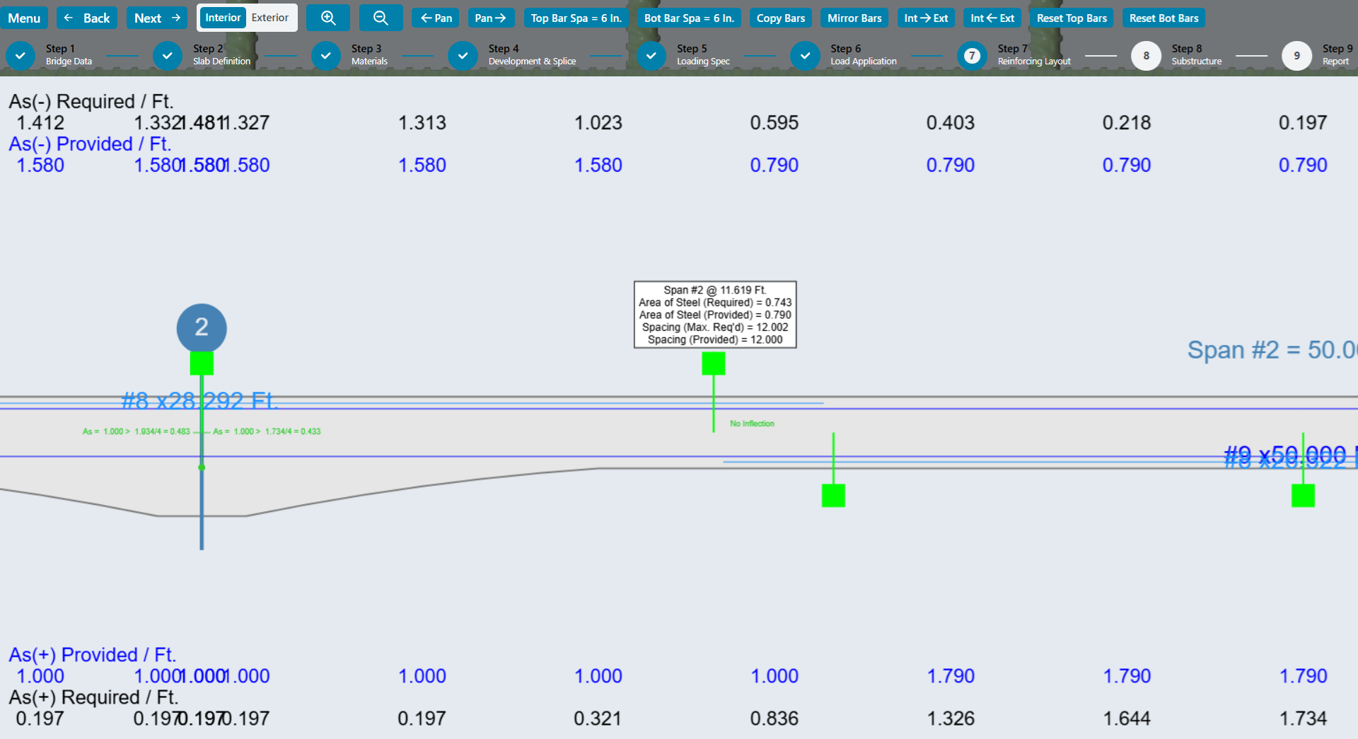The width and height of the screenshot is (1358, 739).
Task: Select the Step 8 Substructure circle
Action: pyautogui.click(x=1146, y=55)
